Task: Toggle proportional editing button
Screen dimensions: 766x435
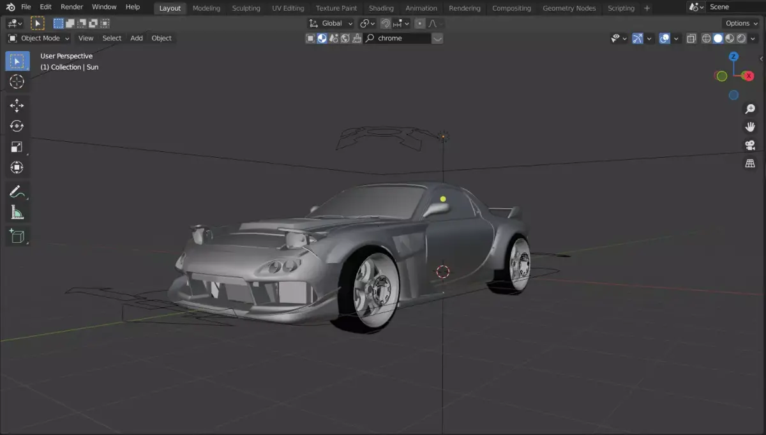Action: [x=419, y=23]
